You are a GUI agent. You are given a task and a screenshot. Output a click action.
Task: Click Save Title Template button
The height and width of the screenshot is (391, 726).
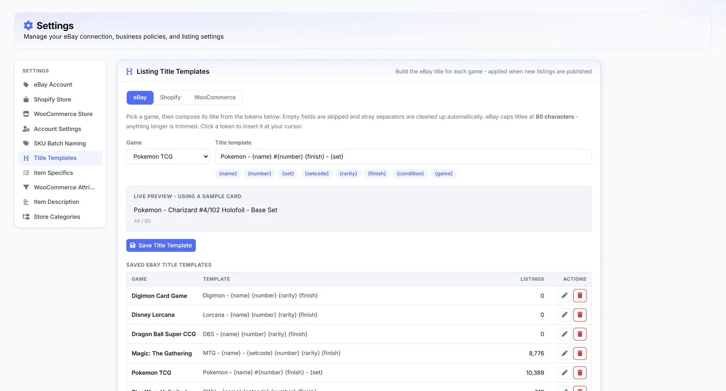(161, 246)
